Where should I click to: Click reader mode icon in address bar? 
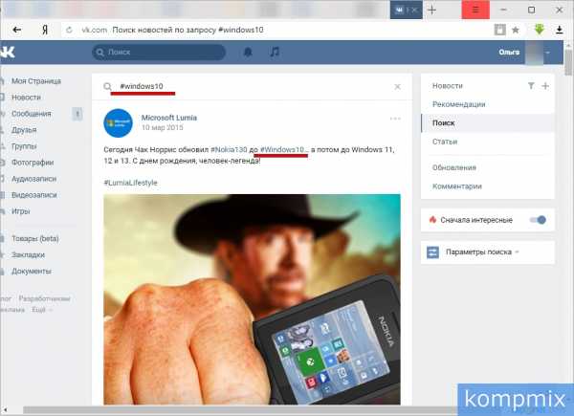499,30
